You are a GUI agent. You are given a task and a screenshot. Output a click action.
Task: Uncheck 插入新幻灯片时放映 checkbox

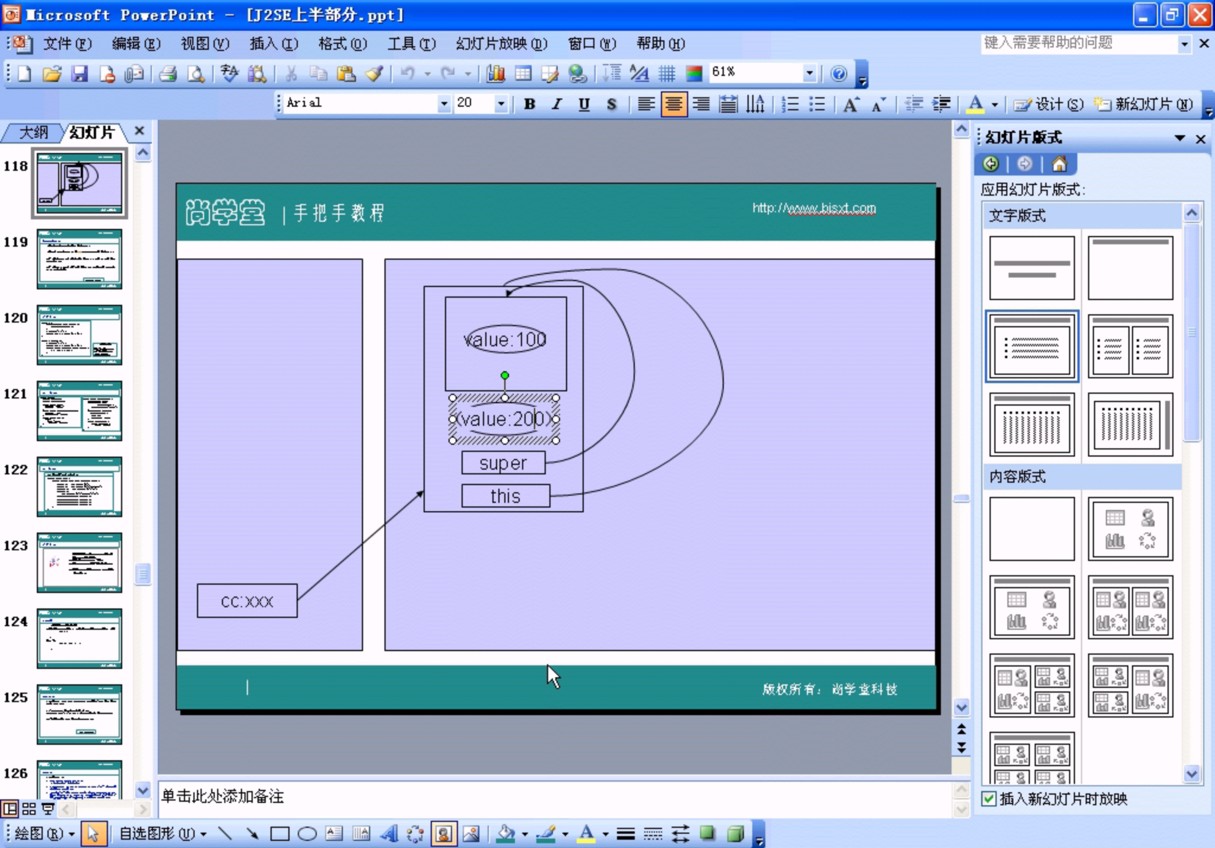pos(988,799)
